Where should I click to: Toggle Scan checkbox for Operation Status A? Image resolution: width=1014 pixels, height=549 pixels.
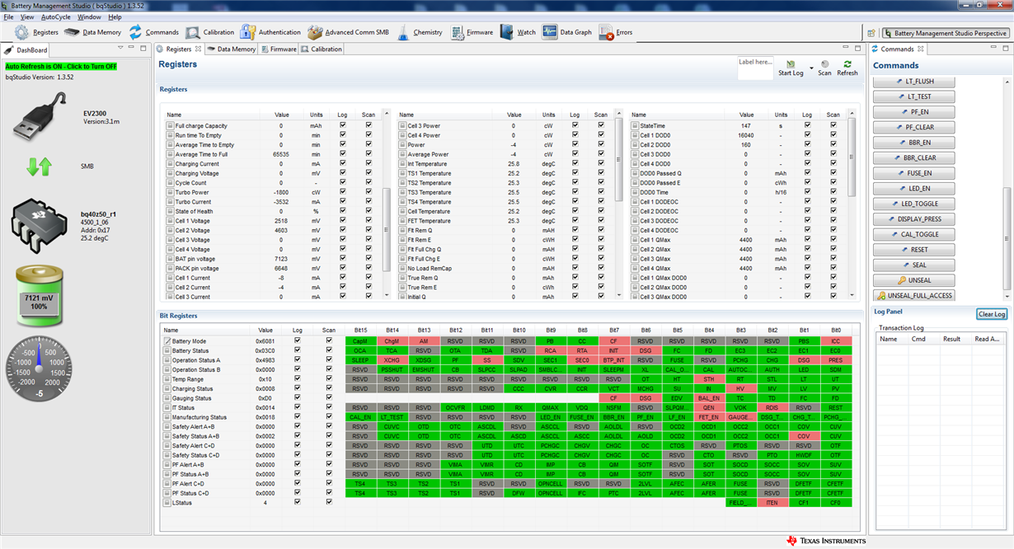[329, 359]
